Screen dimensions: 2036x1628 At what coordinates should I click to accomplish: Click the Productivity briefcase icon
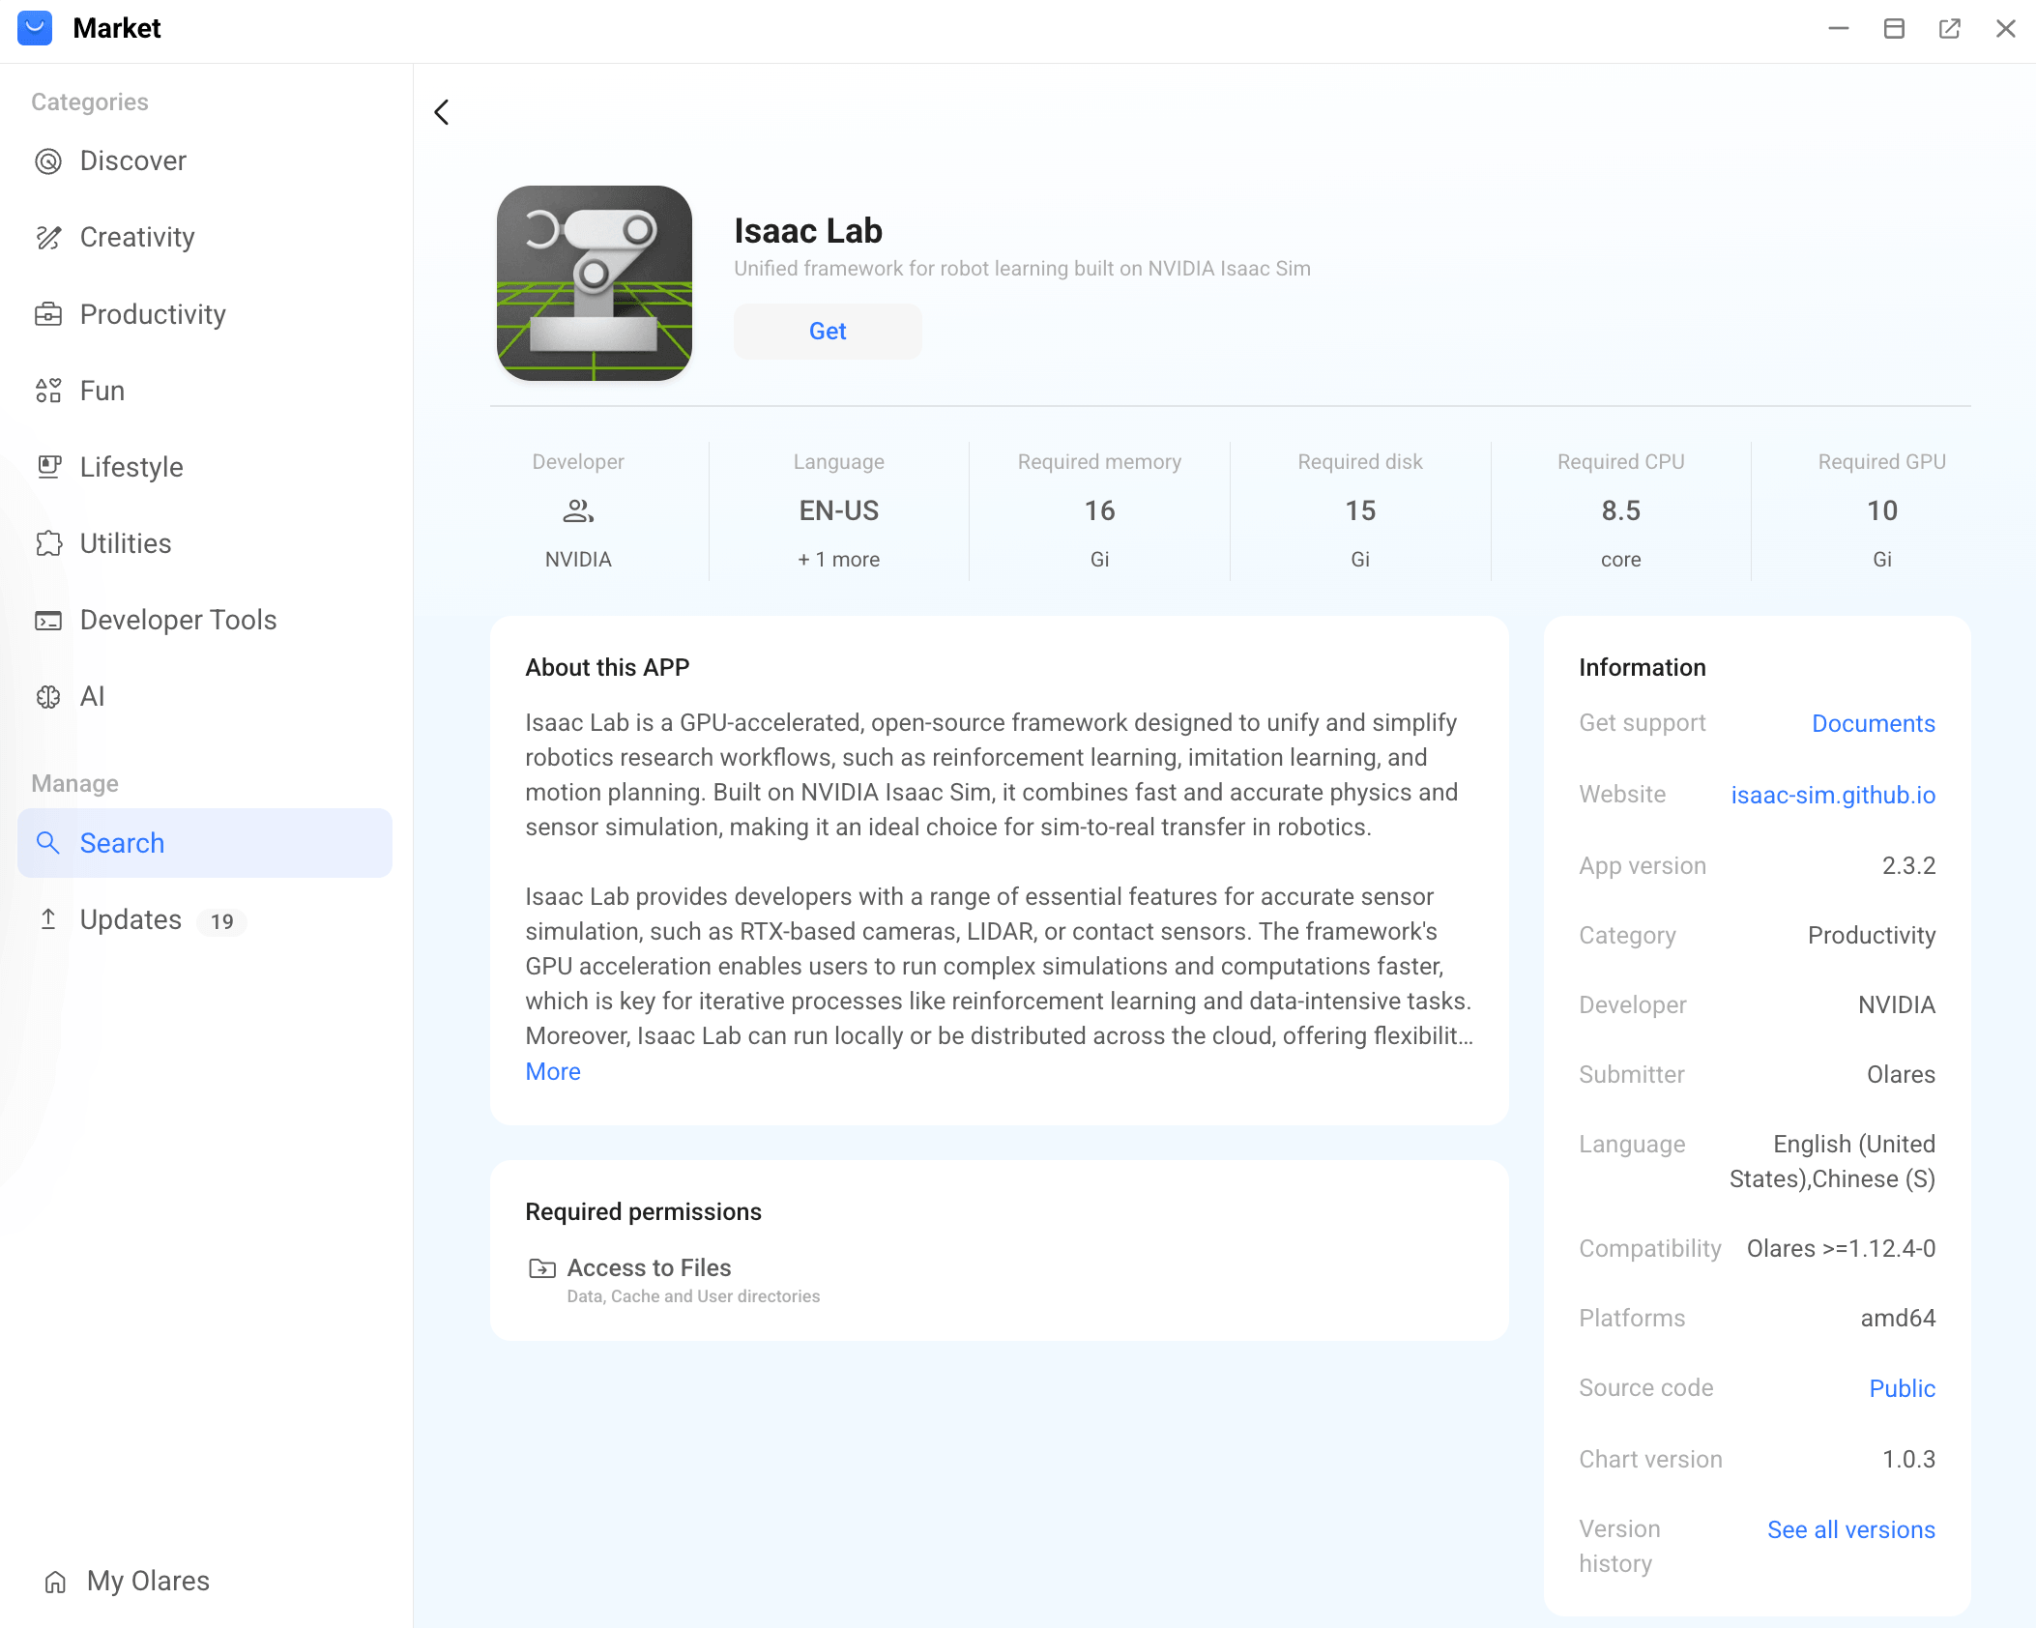coord(48,314)
